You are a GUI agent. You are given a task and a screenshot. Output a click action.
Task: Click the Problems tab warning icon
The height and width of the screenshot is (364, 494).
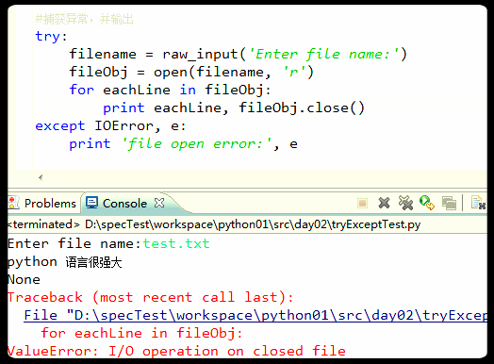[13, 203]
